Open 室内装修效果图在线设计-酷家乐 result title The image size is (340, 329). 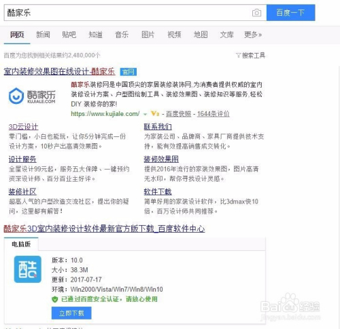pyautogui.click(x=59, y=71)
